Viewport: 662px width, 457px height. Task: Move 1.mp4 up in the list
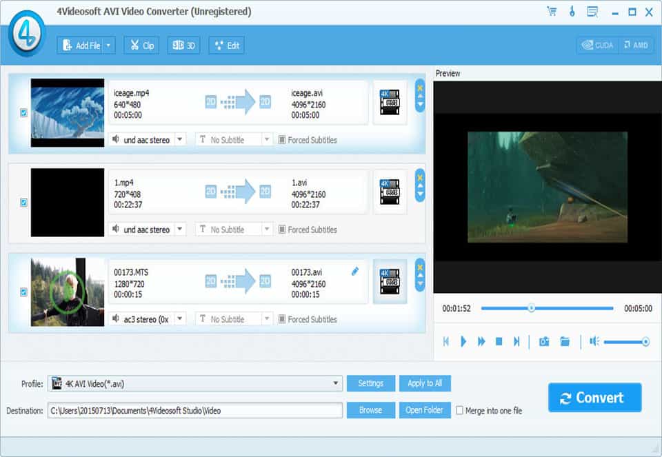coord(420,185)
